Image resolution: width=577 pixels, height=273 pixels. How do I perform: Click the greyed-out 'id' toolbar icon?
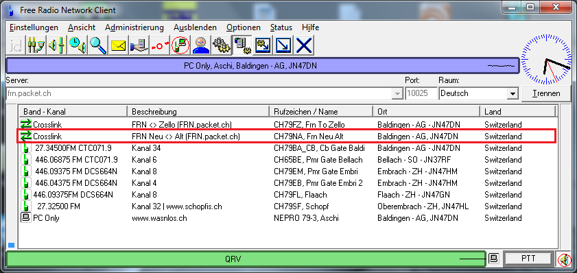pos(16,45)
